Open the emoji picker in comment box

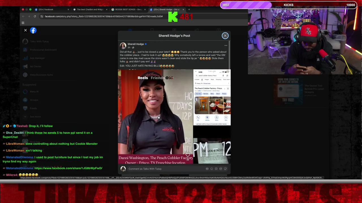(212, 169)
